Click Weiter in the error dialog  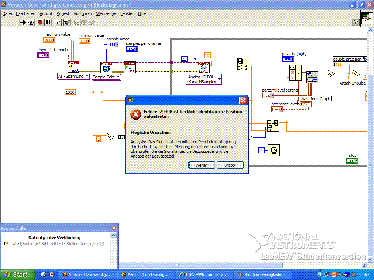click(x=202, y=165)
